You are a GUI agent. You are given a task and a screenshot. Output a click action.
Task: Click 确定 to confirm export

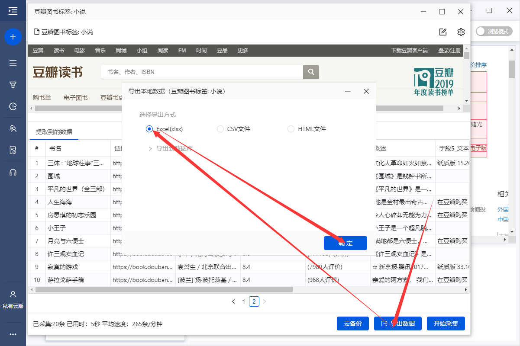[346, 243]
